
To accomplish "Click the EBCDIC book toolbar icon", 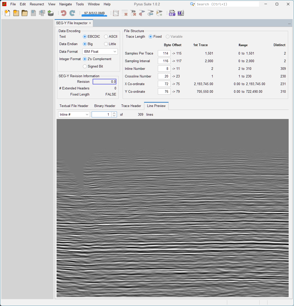I will click(x=181, y=13).
